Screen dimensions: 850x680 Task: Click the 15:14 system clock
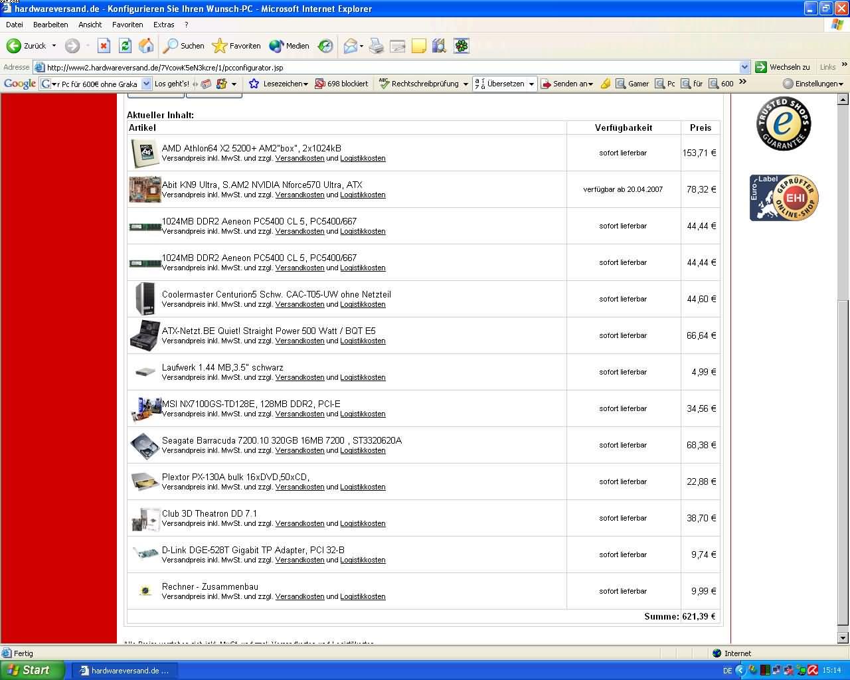tap(832, 671)
